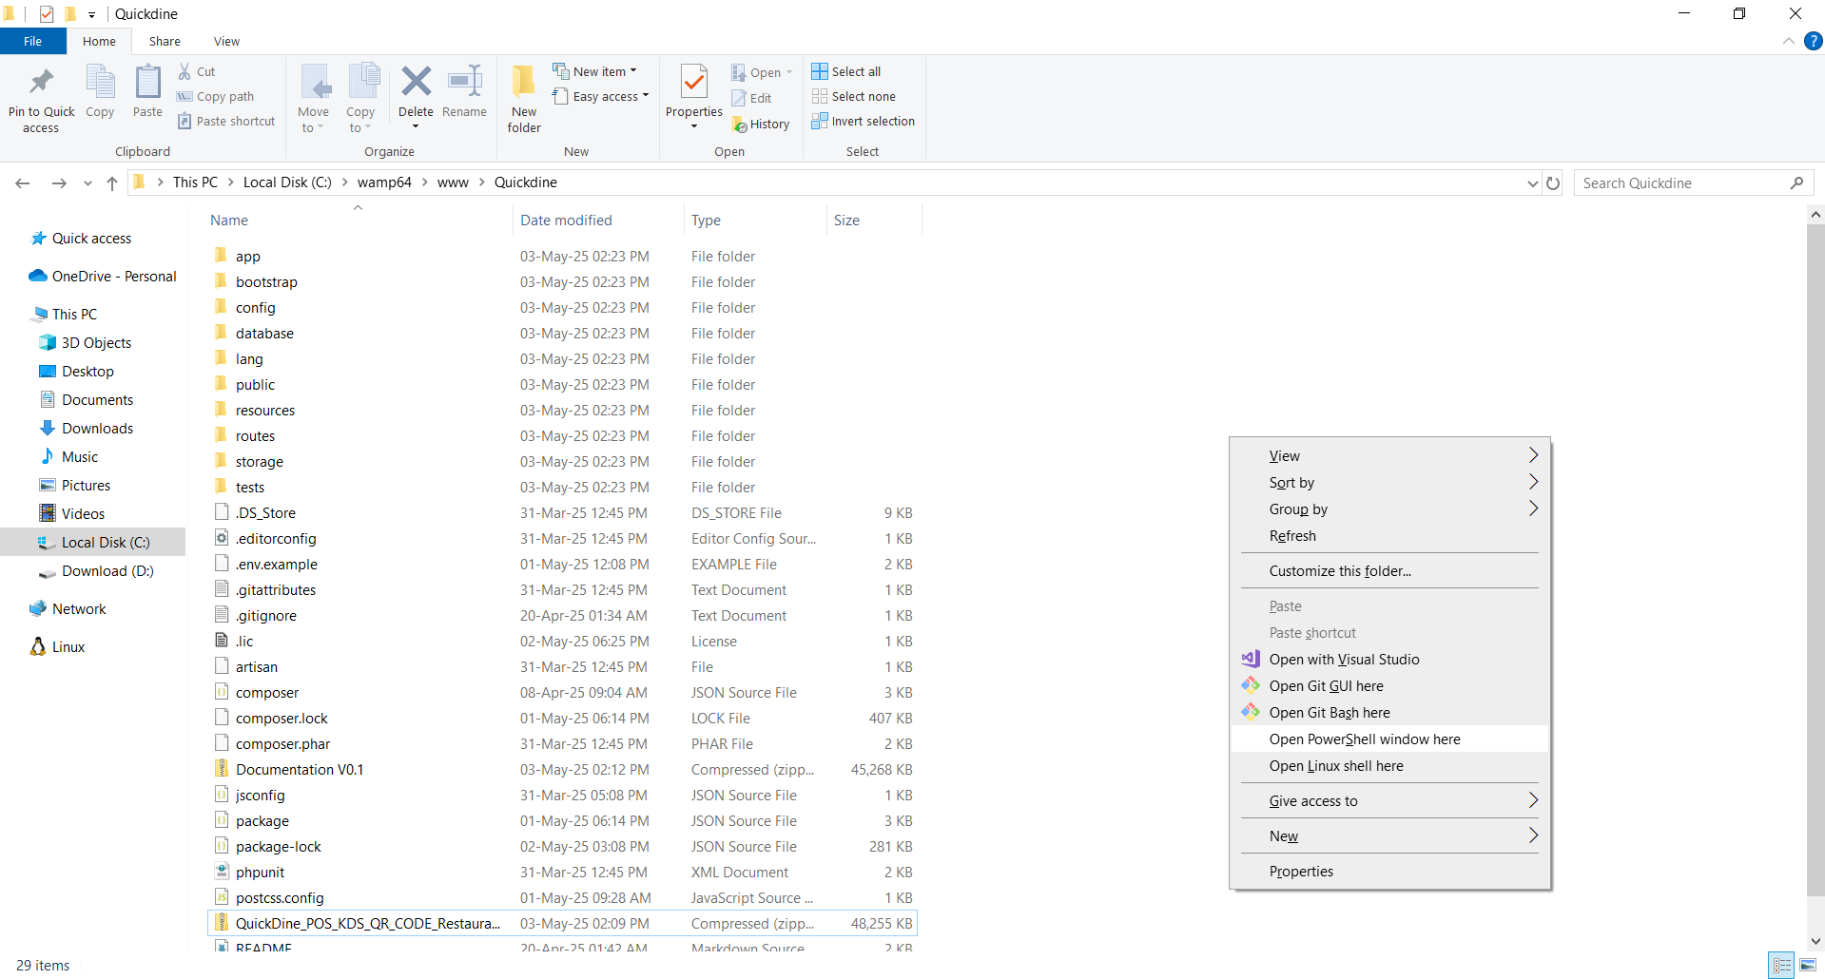Select Quick access in navigation pane
The width and height of the screenshot is (1825, 979).
(x=91, y=238)
